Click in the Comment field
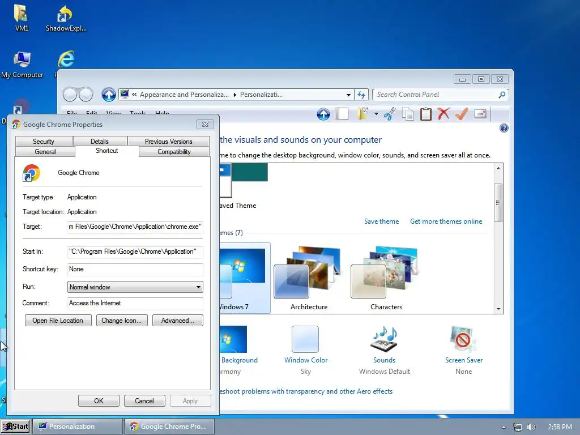 (x=135, y=304)
